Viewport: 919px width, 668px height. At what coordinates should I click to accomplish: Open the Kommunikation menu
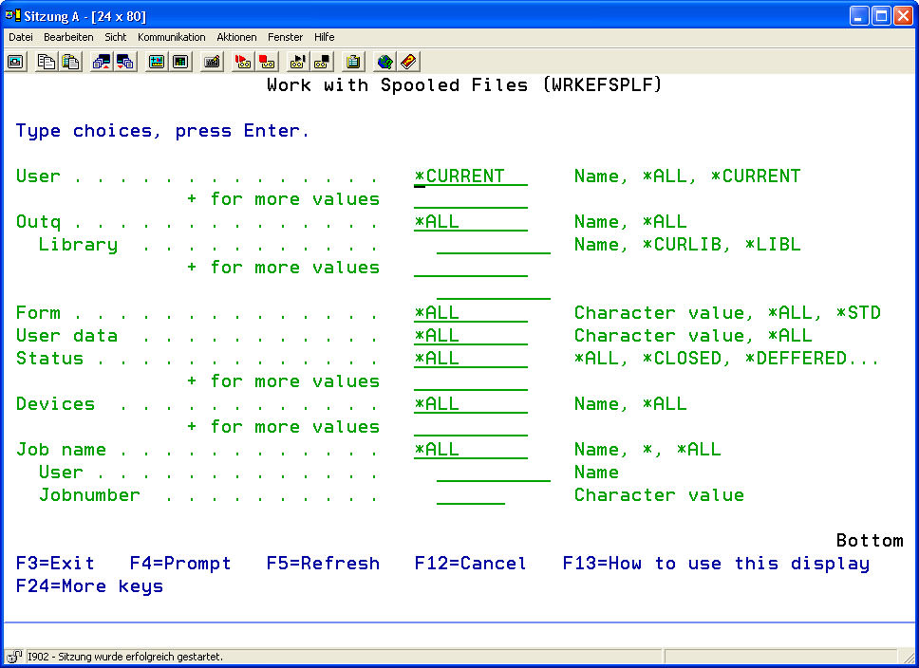(x=171, y=37)
